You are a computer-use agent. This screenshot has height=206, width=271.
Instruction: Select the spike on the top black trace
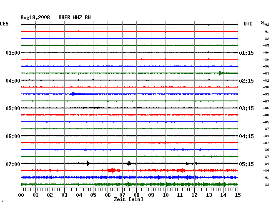[35, 25]
